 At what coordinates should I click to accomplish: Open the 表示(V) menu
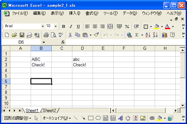coord(57,13)
